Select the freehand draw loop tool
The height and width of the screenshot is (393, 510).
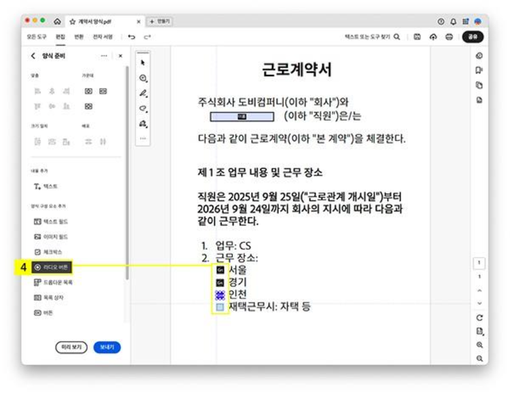pyautogui.click(x=143, y=108)
